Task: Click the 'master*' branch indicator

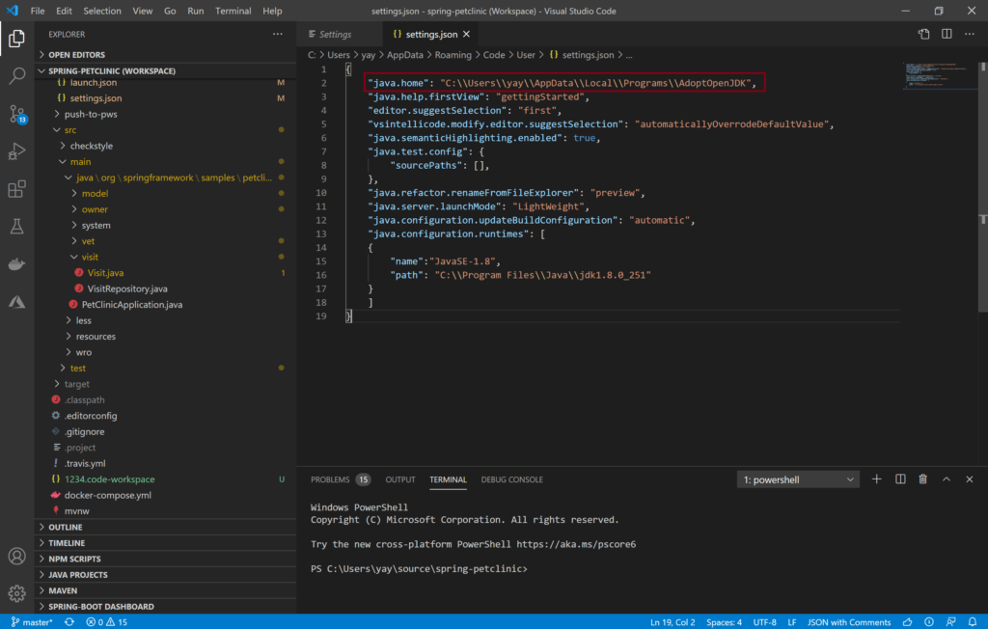Action: point(32,622)
